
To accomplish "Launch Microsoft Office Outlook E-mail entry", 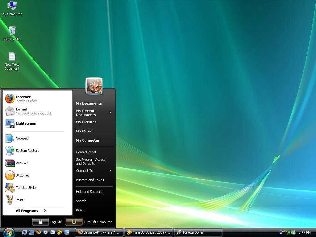I will [x=37, y=111].
